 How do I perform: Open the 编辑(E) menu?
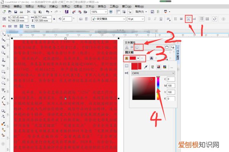click(18, 7)
